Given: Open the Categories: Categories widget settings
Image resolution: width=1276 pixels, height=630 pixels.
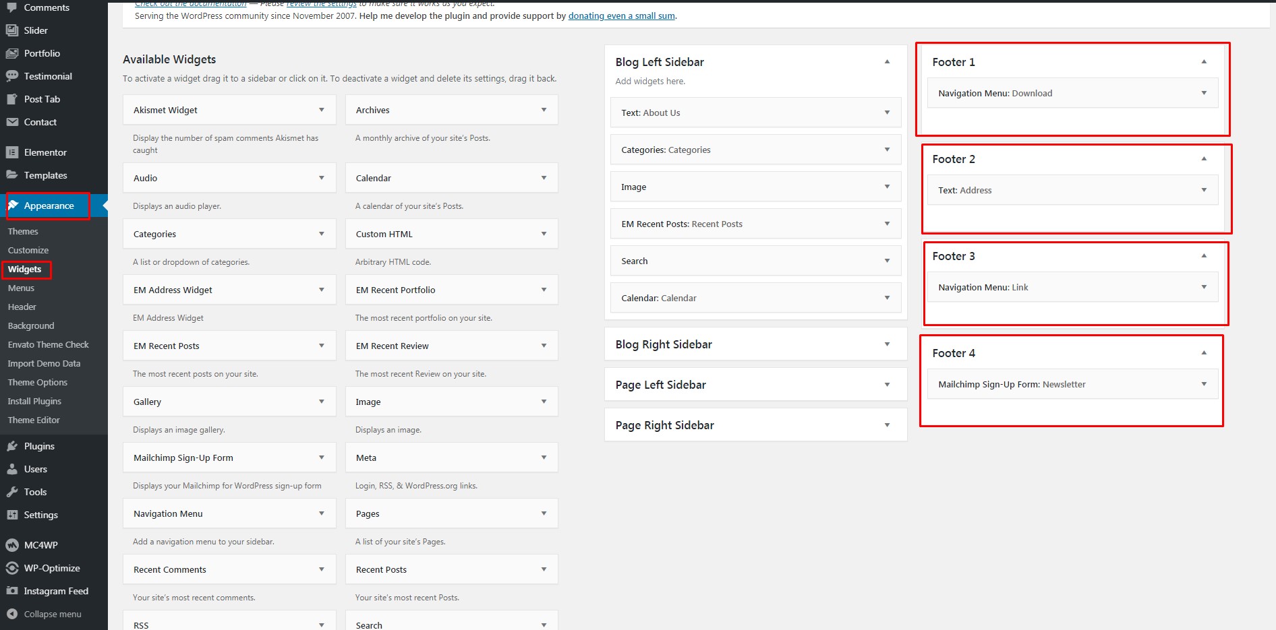Looking at the screenshot, I should [x=756, y=150].
